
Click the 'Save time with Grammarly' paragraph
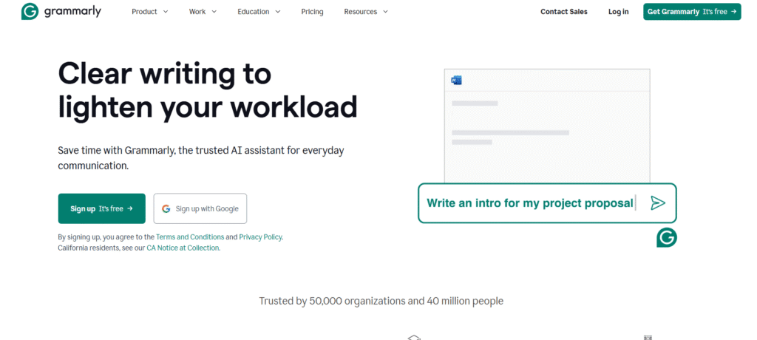click(201, 158)
